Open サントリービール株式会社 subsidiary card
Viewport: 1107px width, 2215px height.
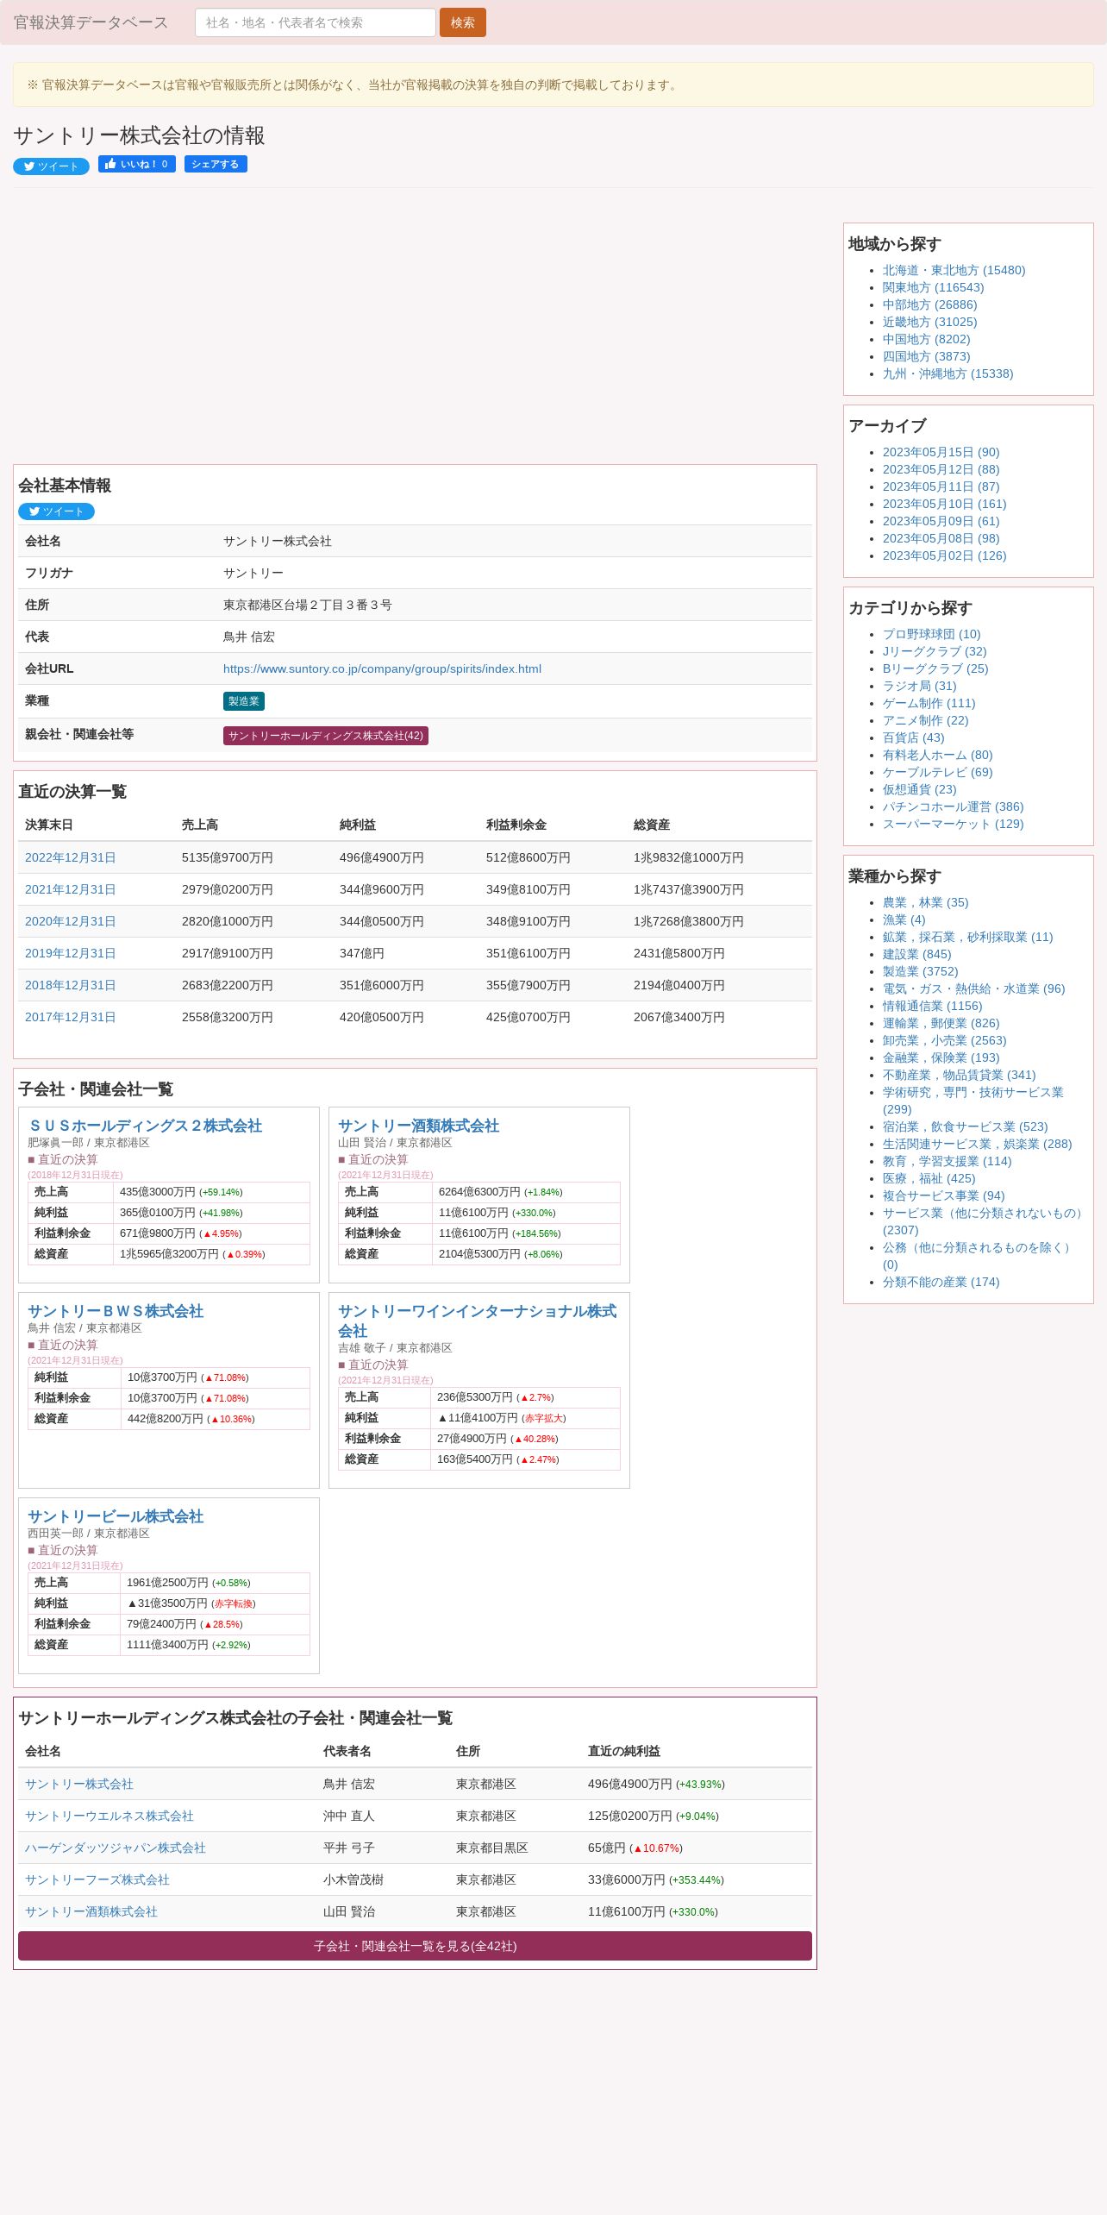pyautogui.click(x=116, y=1516)
